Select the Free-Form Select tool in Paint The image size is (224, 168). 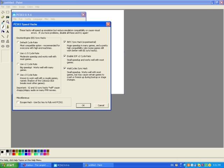point(3,12)
